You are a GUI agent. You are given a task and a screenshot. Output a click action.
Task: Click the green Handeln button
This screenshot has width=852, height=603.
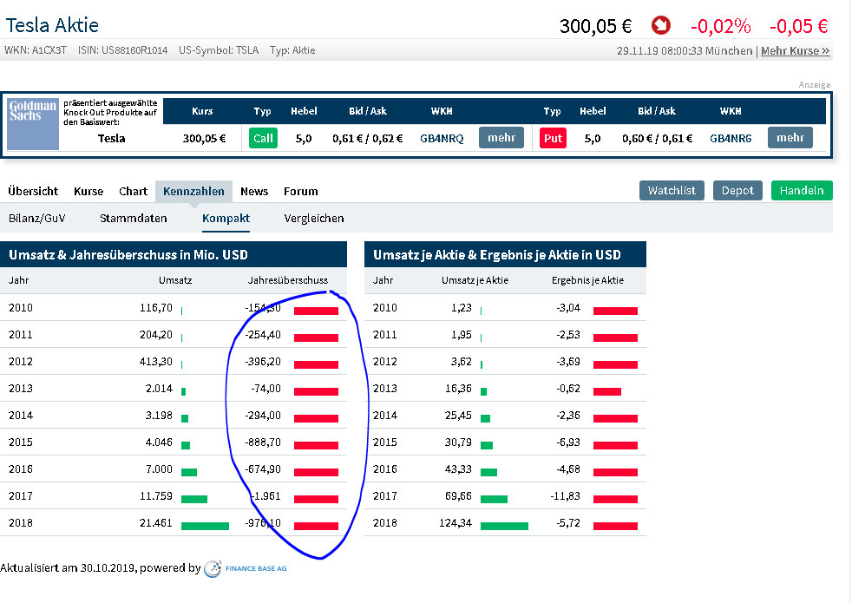coord(802,191)
